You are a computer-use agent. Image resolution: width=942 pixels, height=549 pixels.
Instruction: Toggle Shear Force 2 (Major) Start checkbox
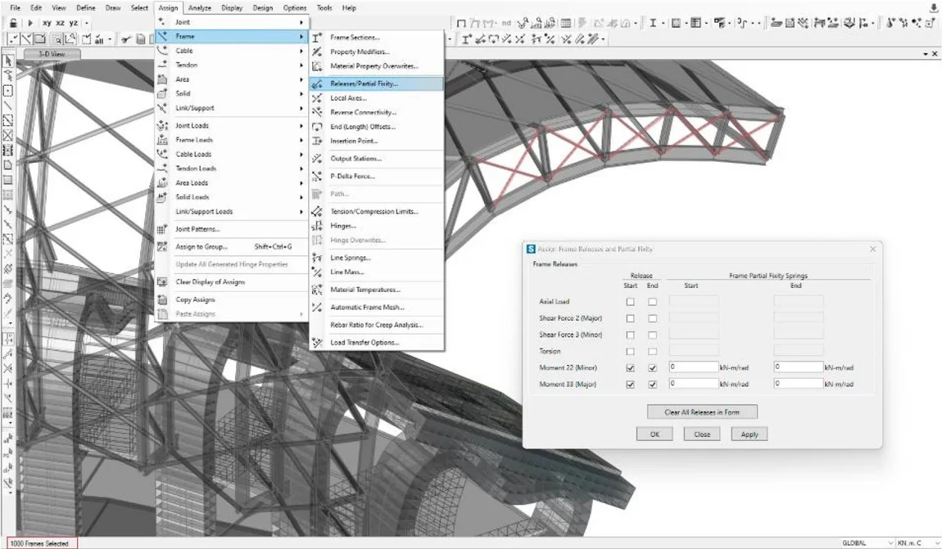tap(630, 318)
